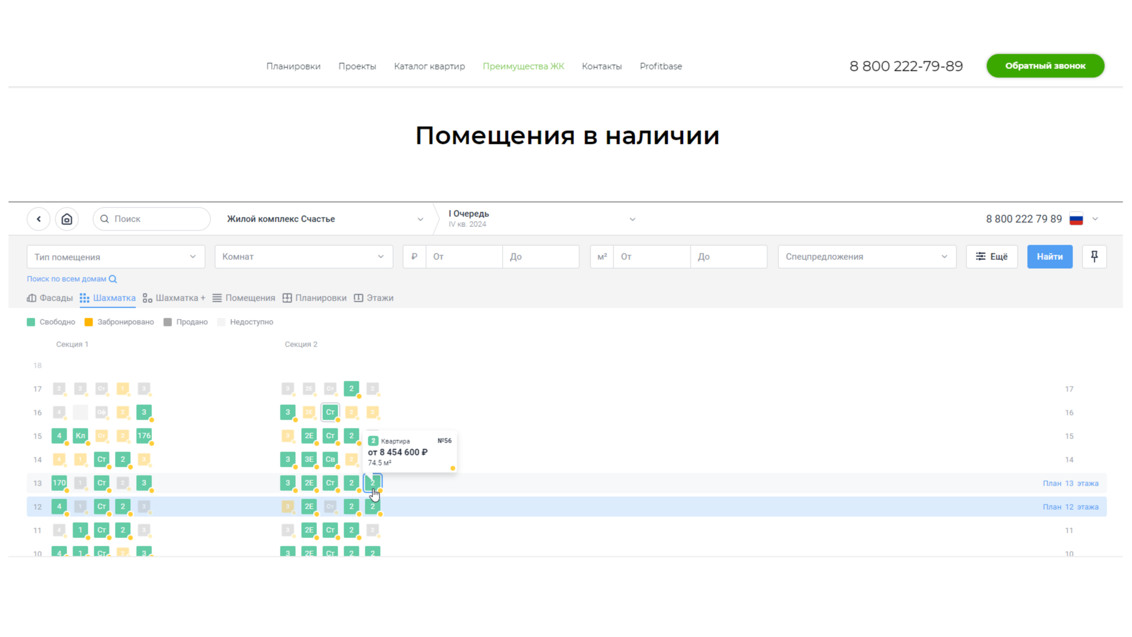Switch to Шахматка + view
This screenshot has height=637, width=1132.
(174, 298)
